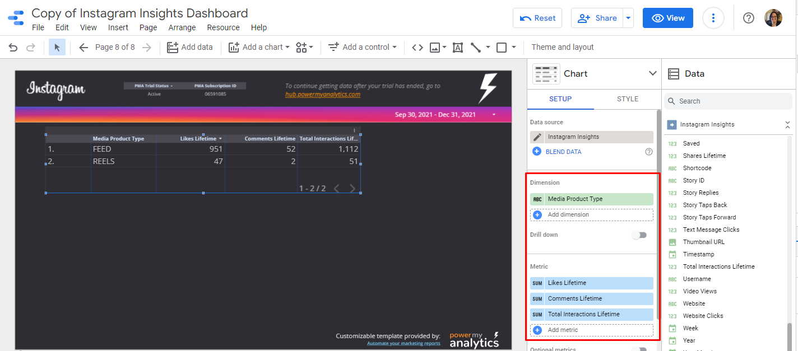Toggle the Optional metrics switch
Viewport: 798px width, 351px height.
[639, 349]
